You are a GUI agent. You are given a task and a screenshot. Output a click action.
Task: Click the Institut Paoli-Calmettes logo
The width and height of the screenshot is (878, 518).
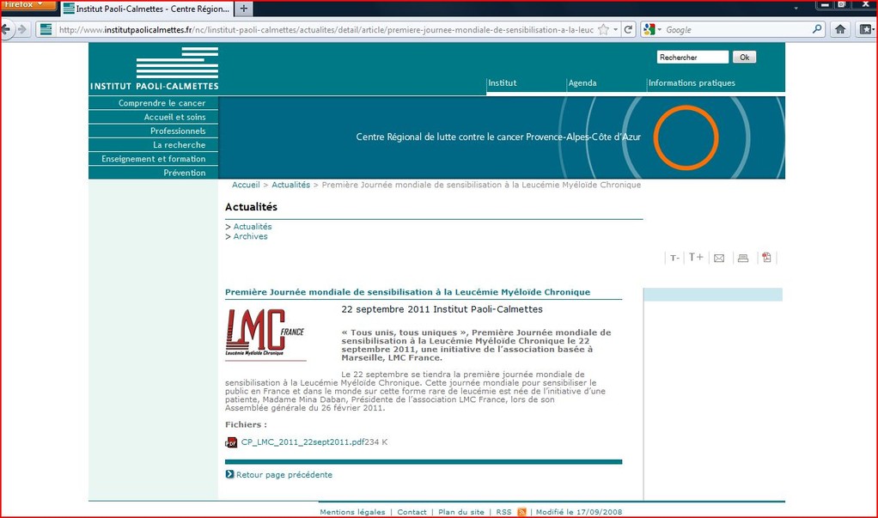click(x=155, y=69)
